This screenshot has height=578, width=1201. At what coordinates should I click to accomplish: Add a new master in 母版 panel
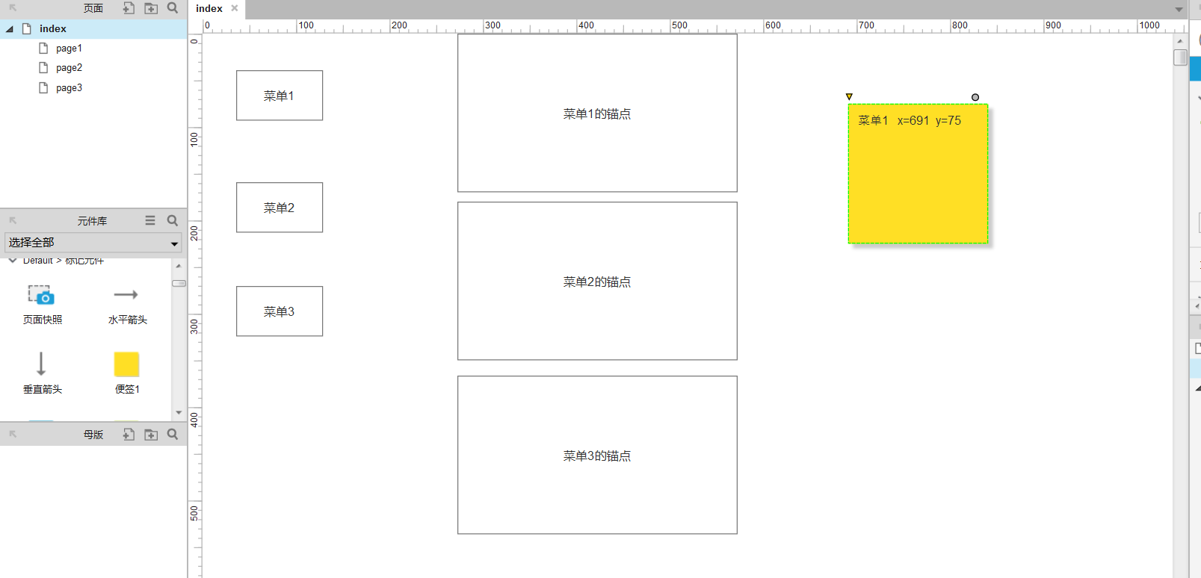pyautogui.click(x=129, y=434)
